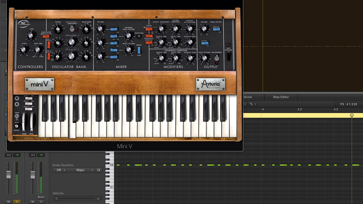The width and height of the screenshot is (363, 204).
Task: Adjust the Glide knob
Action: [23, 50]
